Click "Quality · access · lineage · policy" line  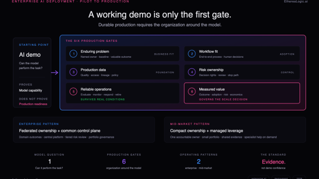coord(100,75)
